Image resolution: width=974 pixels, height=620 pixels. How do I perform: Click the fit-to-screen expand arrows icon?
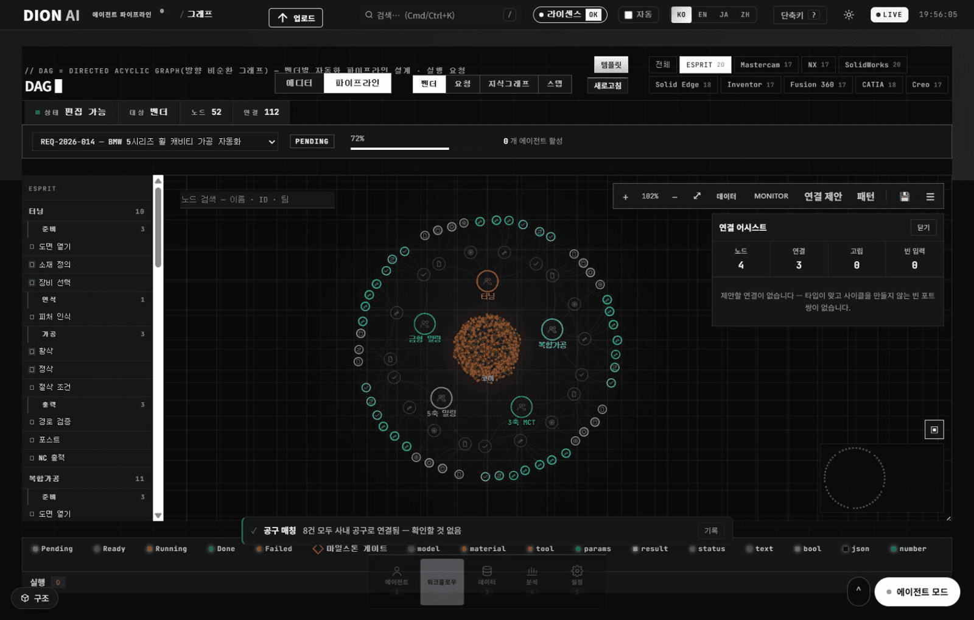[x=697, y=196]
